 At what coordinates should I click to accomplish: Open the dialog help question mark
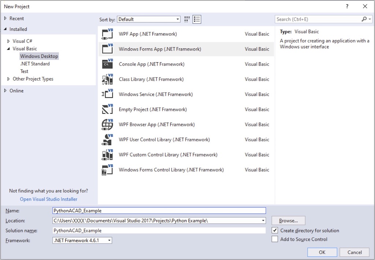coord(347,7)
